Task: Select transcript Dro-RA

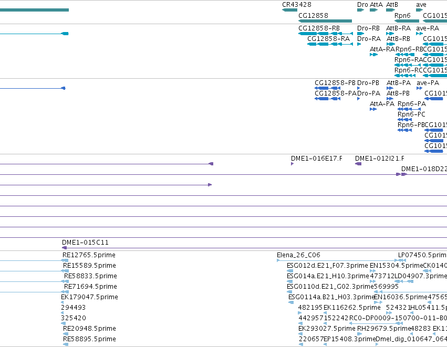Action: point(369,39)
